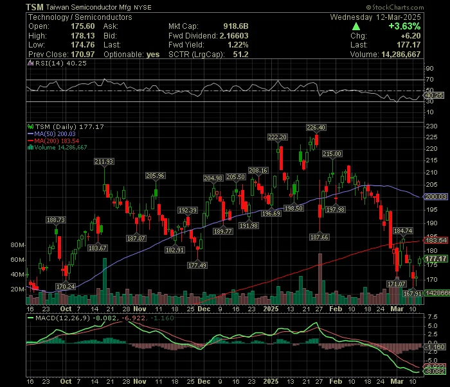The width and height of the screenshot is (450, 387).
Task: Click the 200.03 MA(50) axis tag
Action: coord(436,197)
